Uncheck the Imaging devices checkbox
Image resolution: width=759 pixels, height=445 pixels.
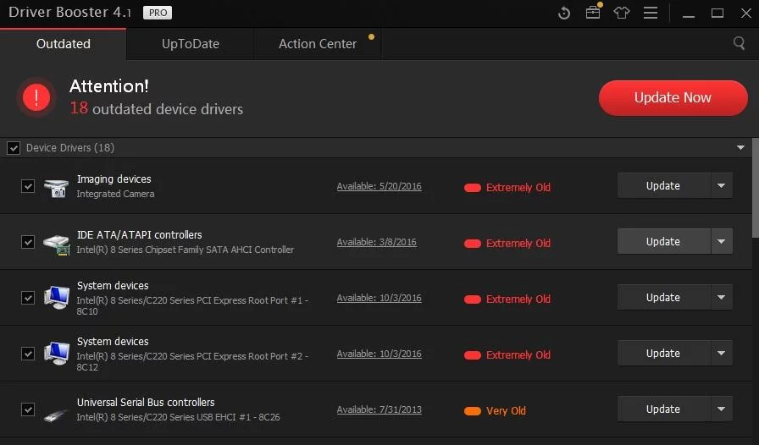28,186
